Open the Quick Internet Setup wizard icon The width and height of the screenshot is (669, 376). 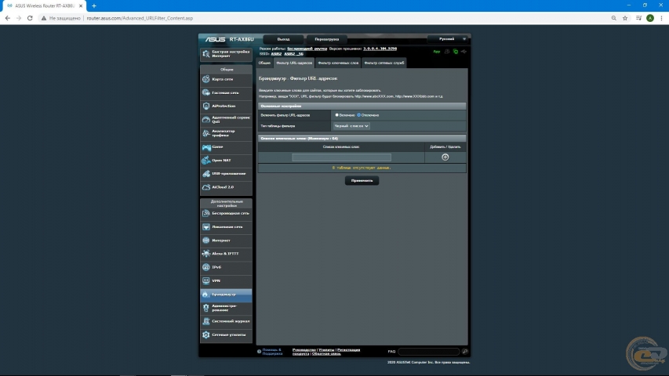click(x=206, y=54)
